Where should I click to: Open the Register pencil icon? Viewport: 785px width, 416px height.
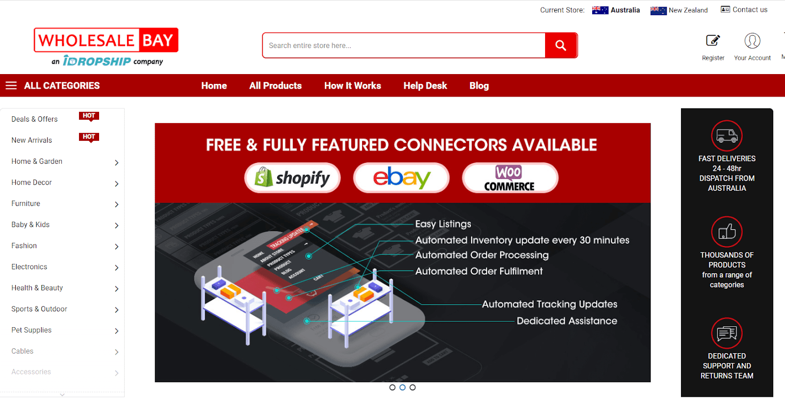click(x=713, y=41)
